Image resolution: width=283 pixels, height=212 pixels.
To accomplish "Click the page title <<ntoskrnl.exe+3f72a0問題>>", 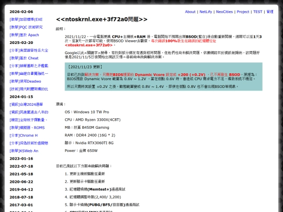I will (x=102, y=19).
